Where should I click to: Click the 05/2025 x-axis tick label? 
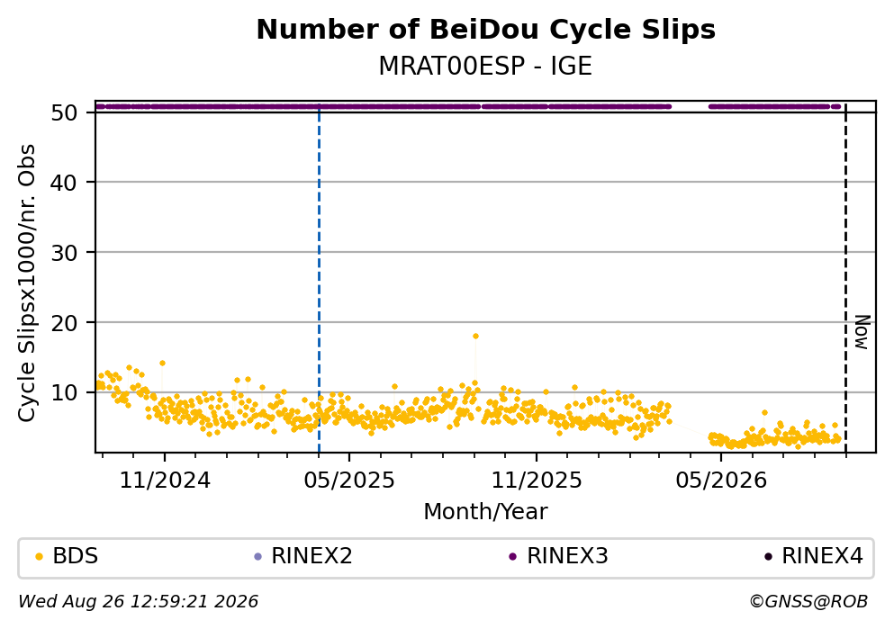pos(349,481)
